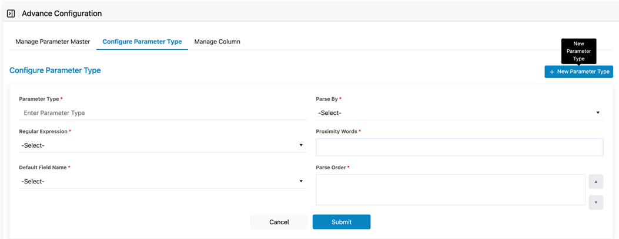Click the Parse By dropdown arrow
Viewport: 619px width, 239px height.
click(598, 113)
